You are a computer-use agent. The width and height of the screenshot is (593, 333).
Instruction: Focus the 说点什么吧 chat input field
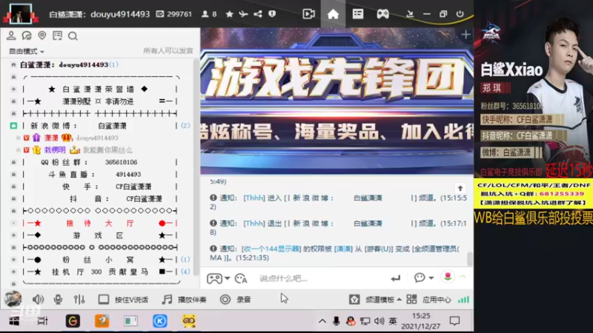click(x=322, y=279)
